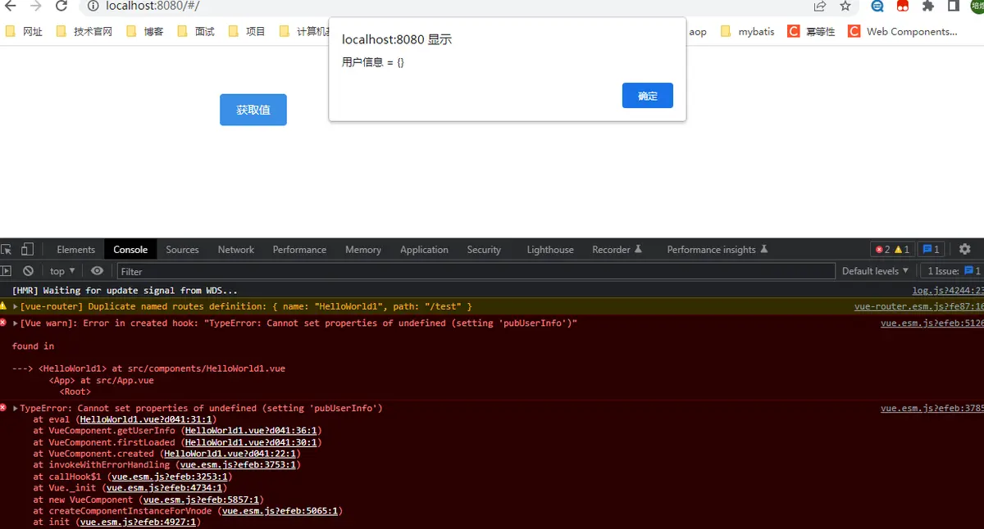The height and width of the screenshot is (529, 984).
Task: Click the 'found in' console text
Action: click(33, 346)
